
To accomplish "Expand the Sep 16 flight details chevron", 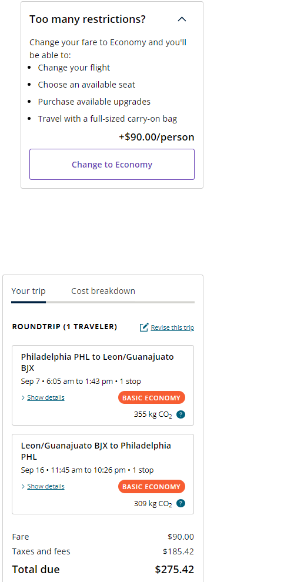I will tap(24, 486).
